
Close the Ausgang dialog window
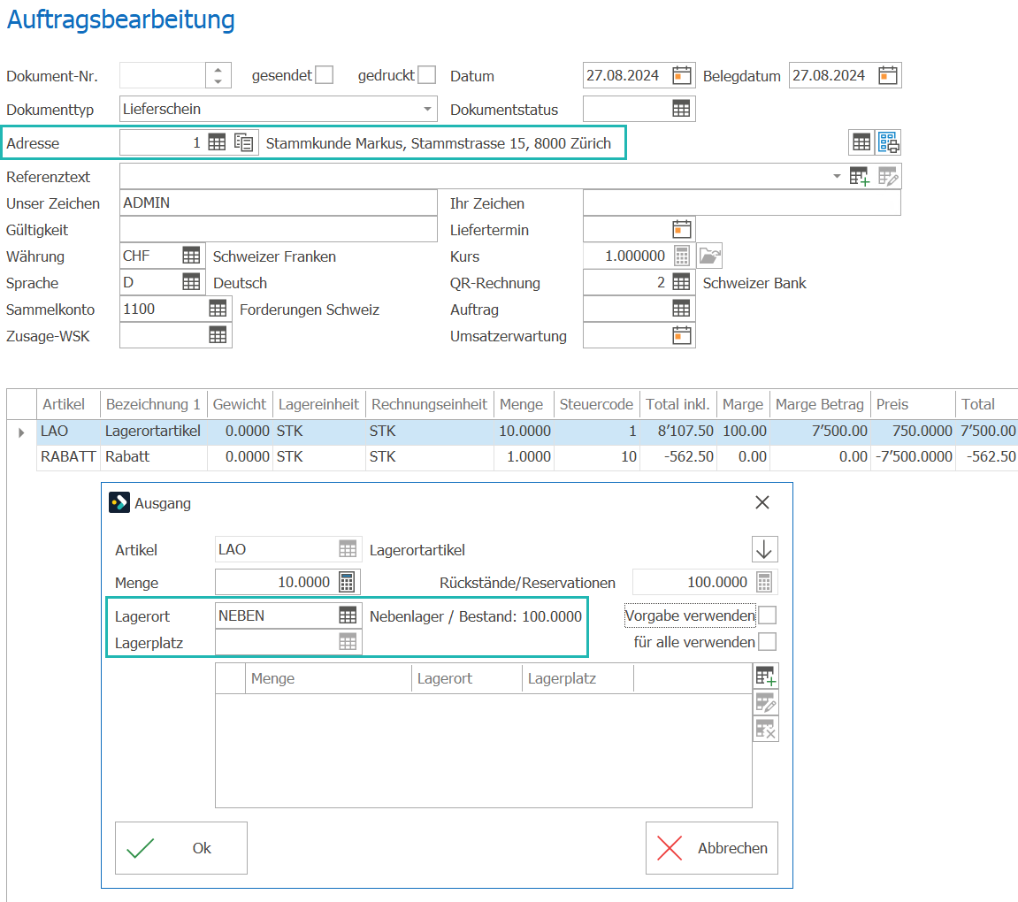[x=762, y=502]
